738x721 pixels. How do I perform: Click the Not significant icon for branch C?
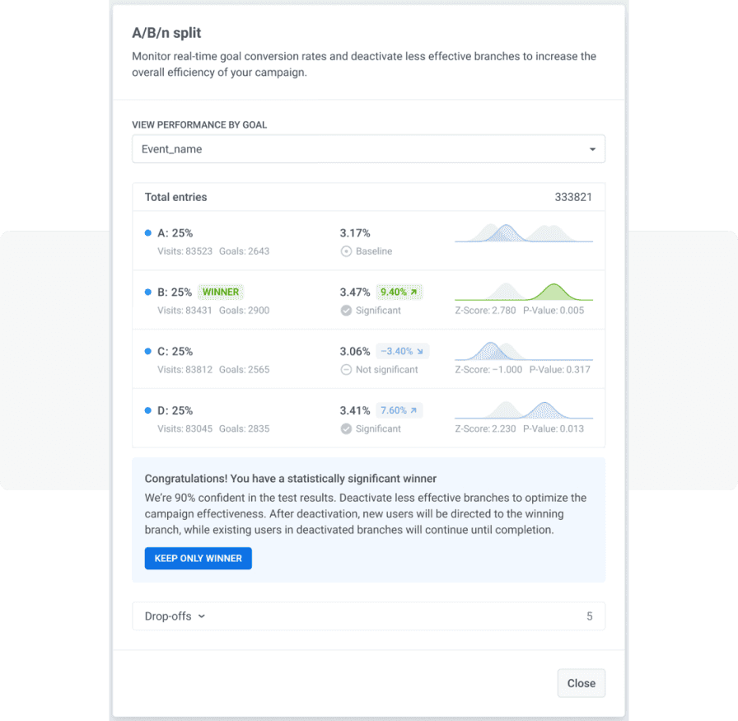pos(347,370)
